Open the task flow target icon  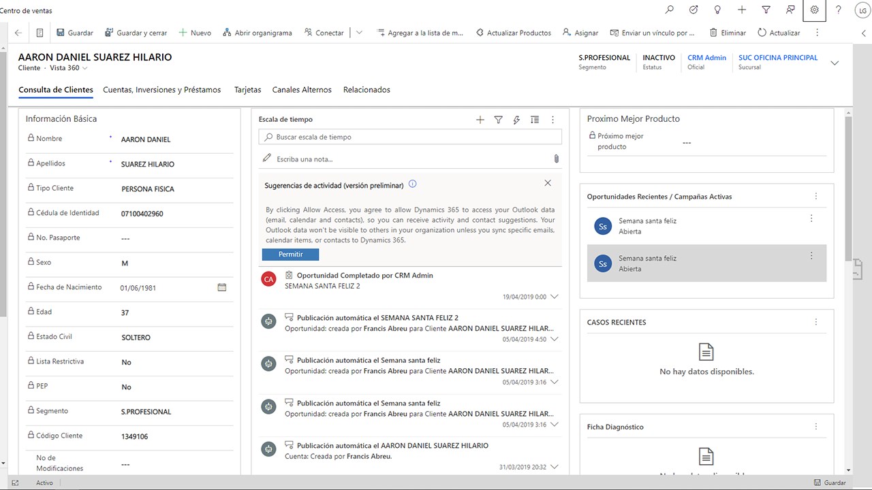pos(694,10)
